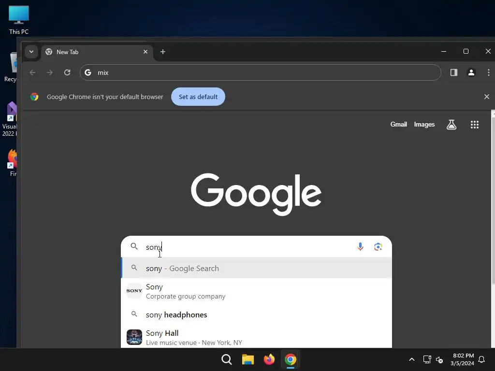This screenshot has height=371, width=495.
Task: Toggle the Chrome side panel
Action: click(x=453, y=72)
